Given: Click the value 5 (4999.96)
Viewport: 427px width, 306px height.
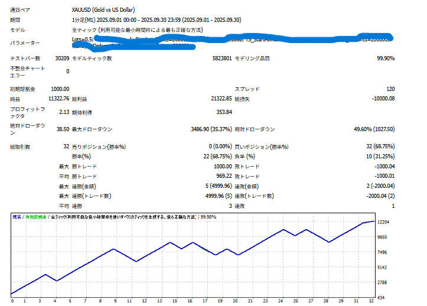Looking at the screenshot, I should (219, 186).
